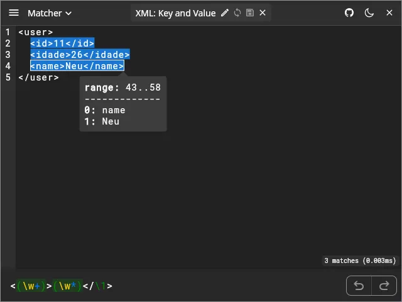
Task: Click the redo arrow button
Action: [x=384, y=286]
